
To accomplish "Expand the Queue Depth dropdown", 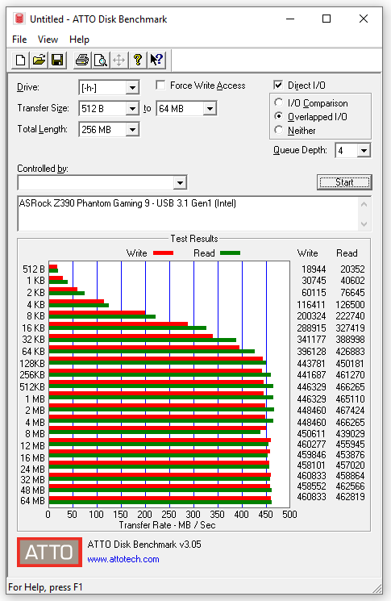I will coord(364,150).
